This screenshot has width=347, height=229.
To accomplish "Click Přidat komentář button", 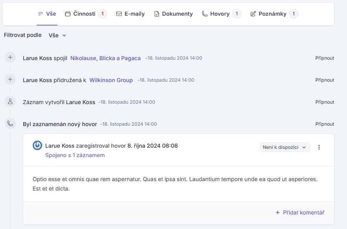I will [300, 213].
